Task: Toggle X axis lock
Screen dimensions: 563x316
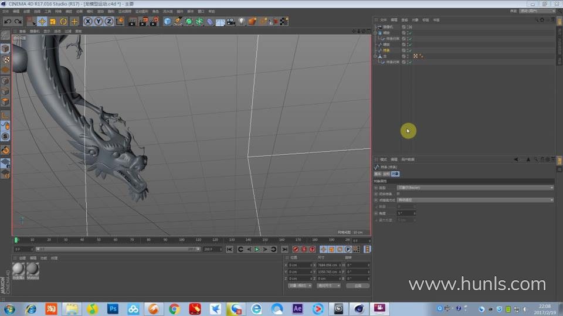Action: [x=87, y=22]
